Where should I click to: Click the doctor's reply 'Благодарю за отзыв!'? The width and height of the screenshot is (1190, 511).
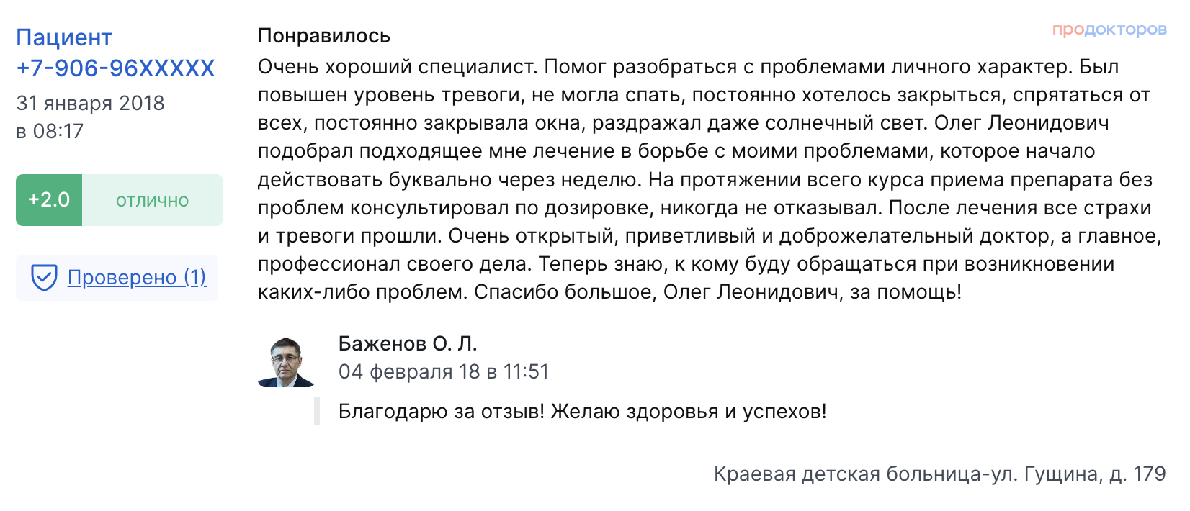(x=442, y=412)
